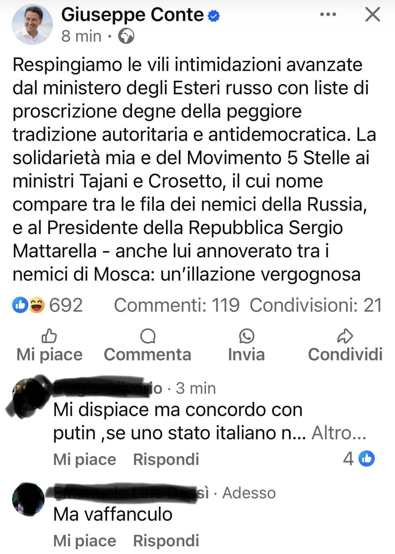Close the post view with X

click(373, 15)
